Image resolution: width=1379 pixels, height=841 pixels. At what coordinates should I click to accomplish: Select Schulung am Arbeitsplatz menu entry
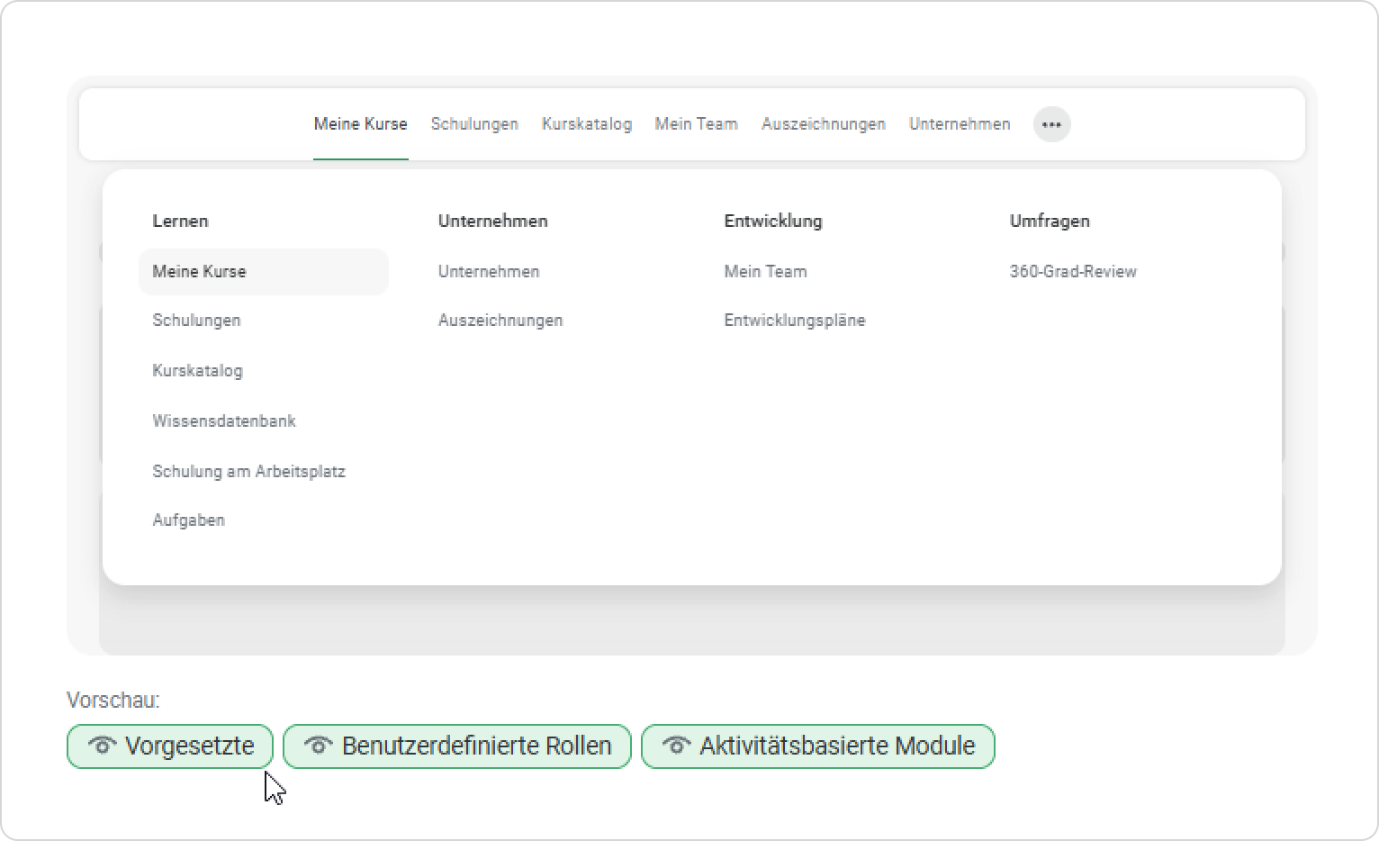coord(248,472)
